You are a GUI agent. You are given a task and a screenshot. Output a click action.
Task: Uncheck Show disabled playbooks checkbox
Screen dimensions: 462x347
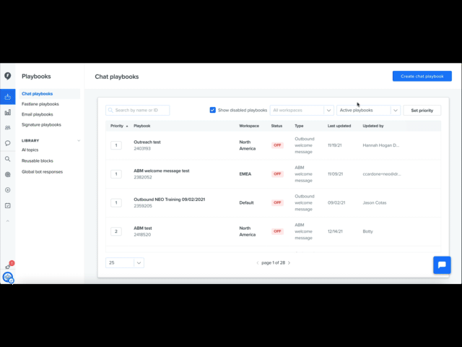212,110
